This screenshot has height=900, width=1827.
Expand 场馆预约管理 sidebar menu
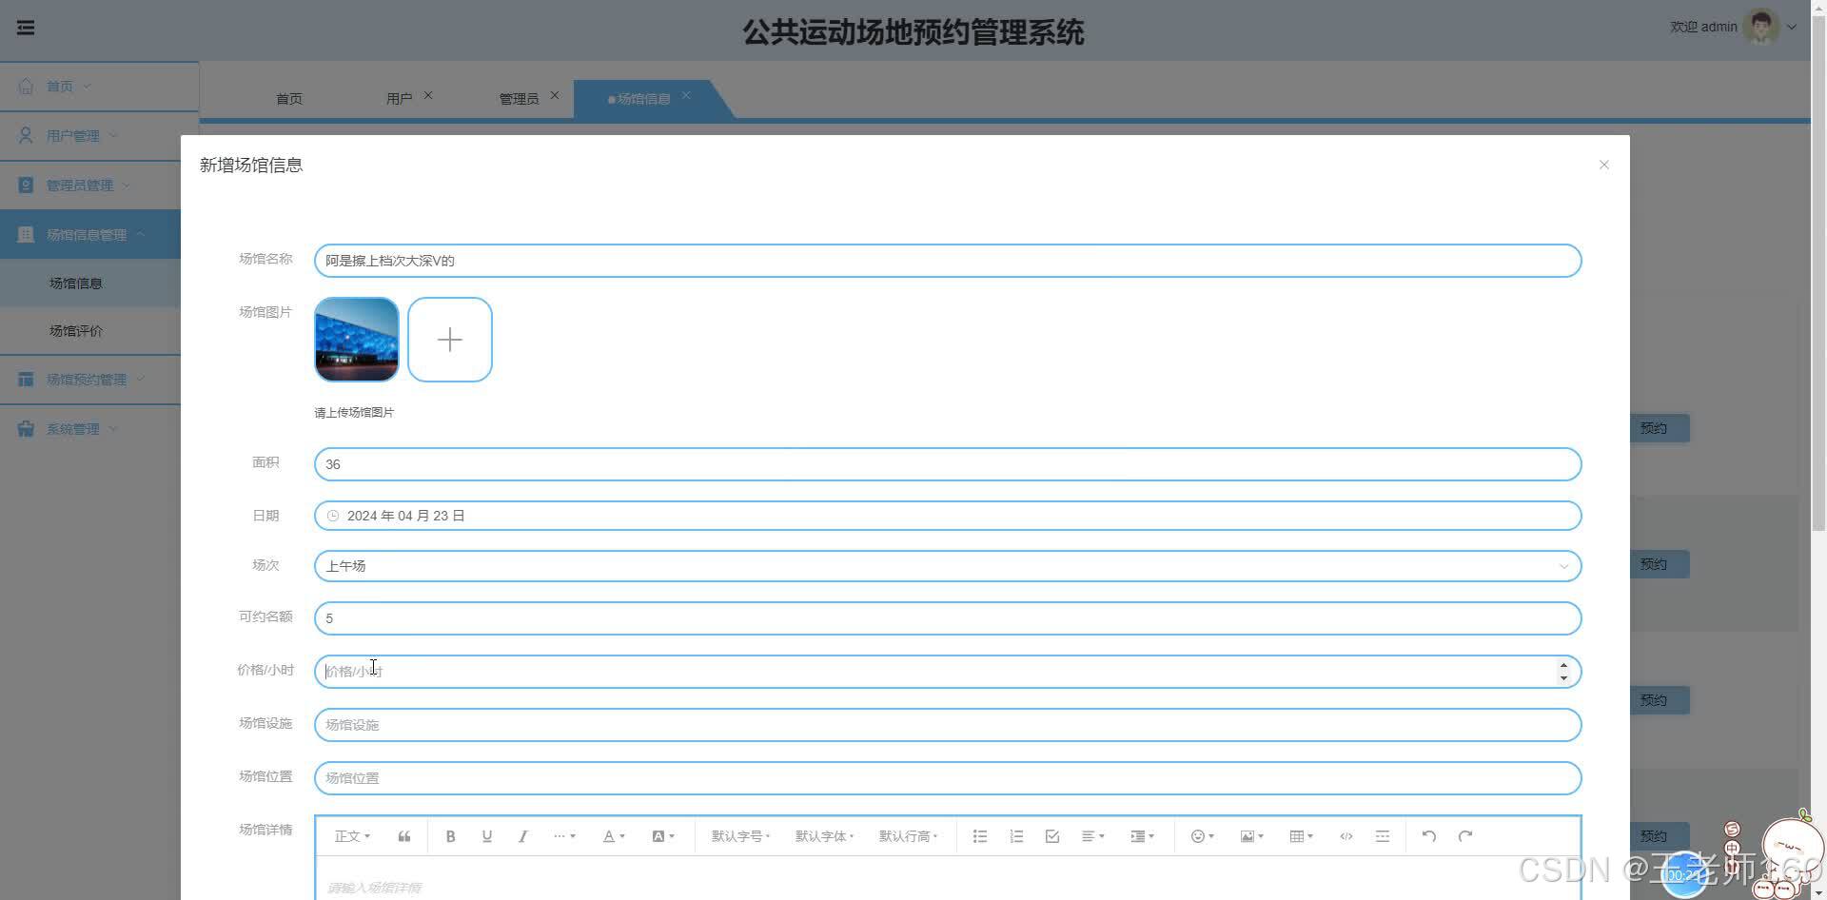click(90, 380)
